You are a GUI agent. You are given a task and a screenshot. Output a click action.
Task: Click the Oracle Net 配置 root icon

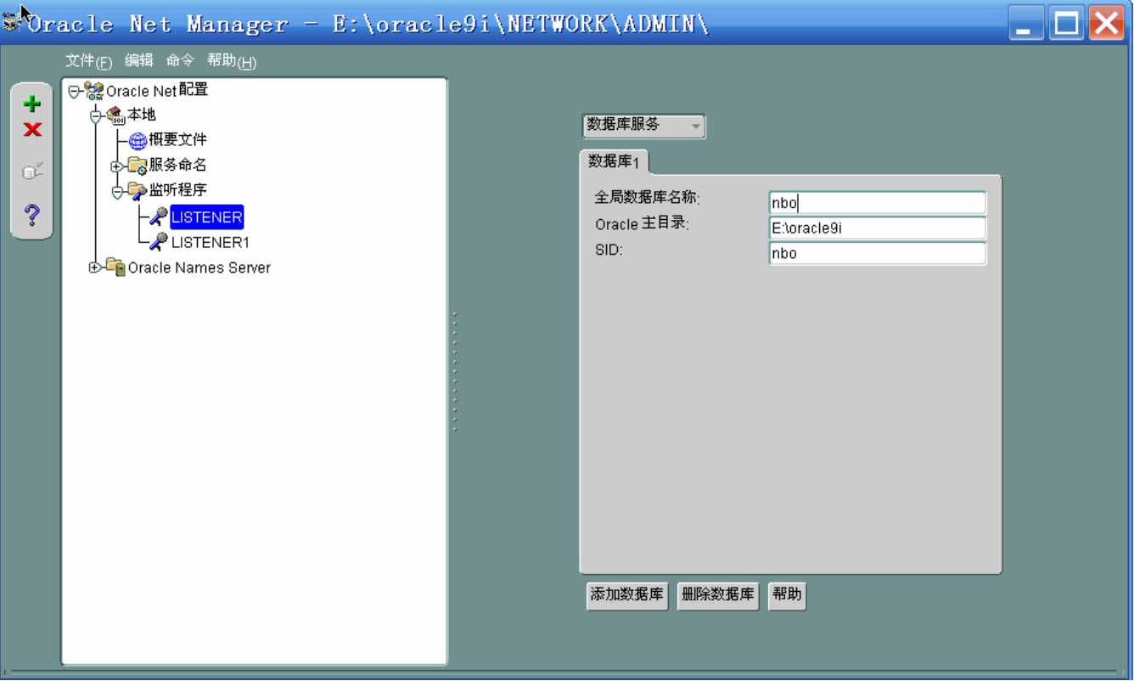[94, 91]
